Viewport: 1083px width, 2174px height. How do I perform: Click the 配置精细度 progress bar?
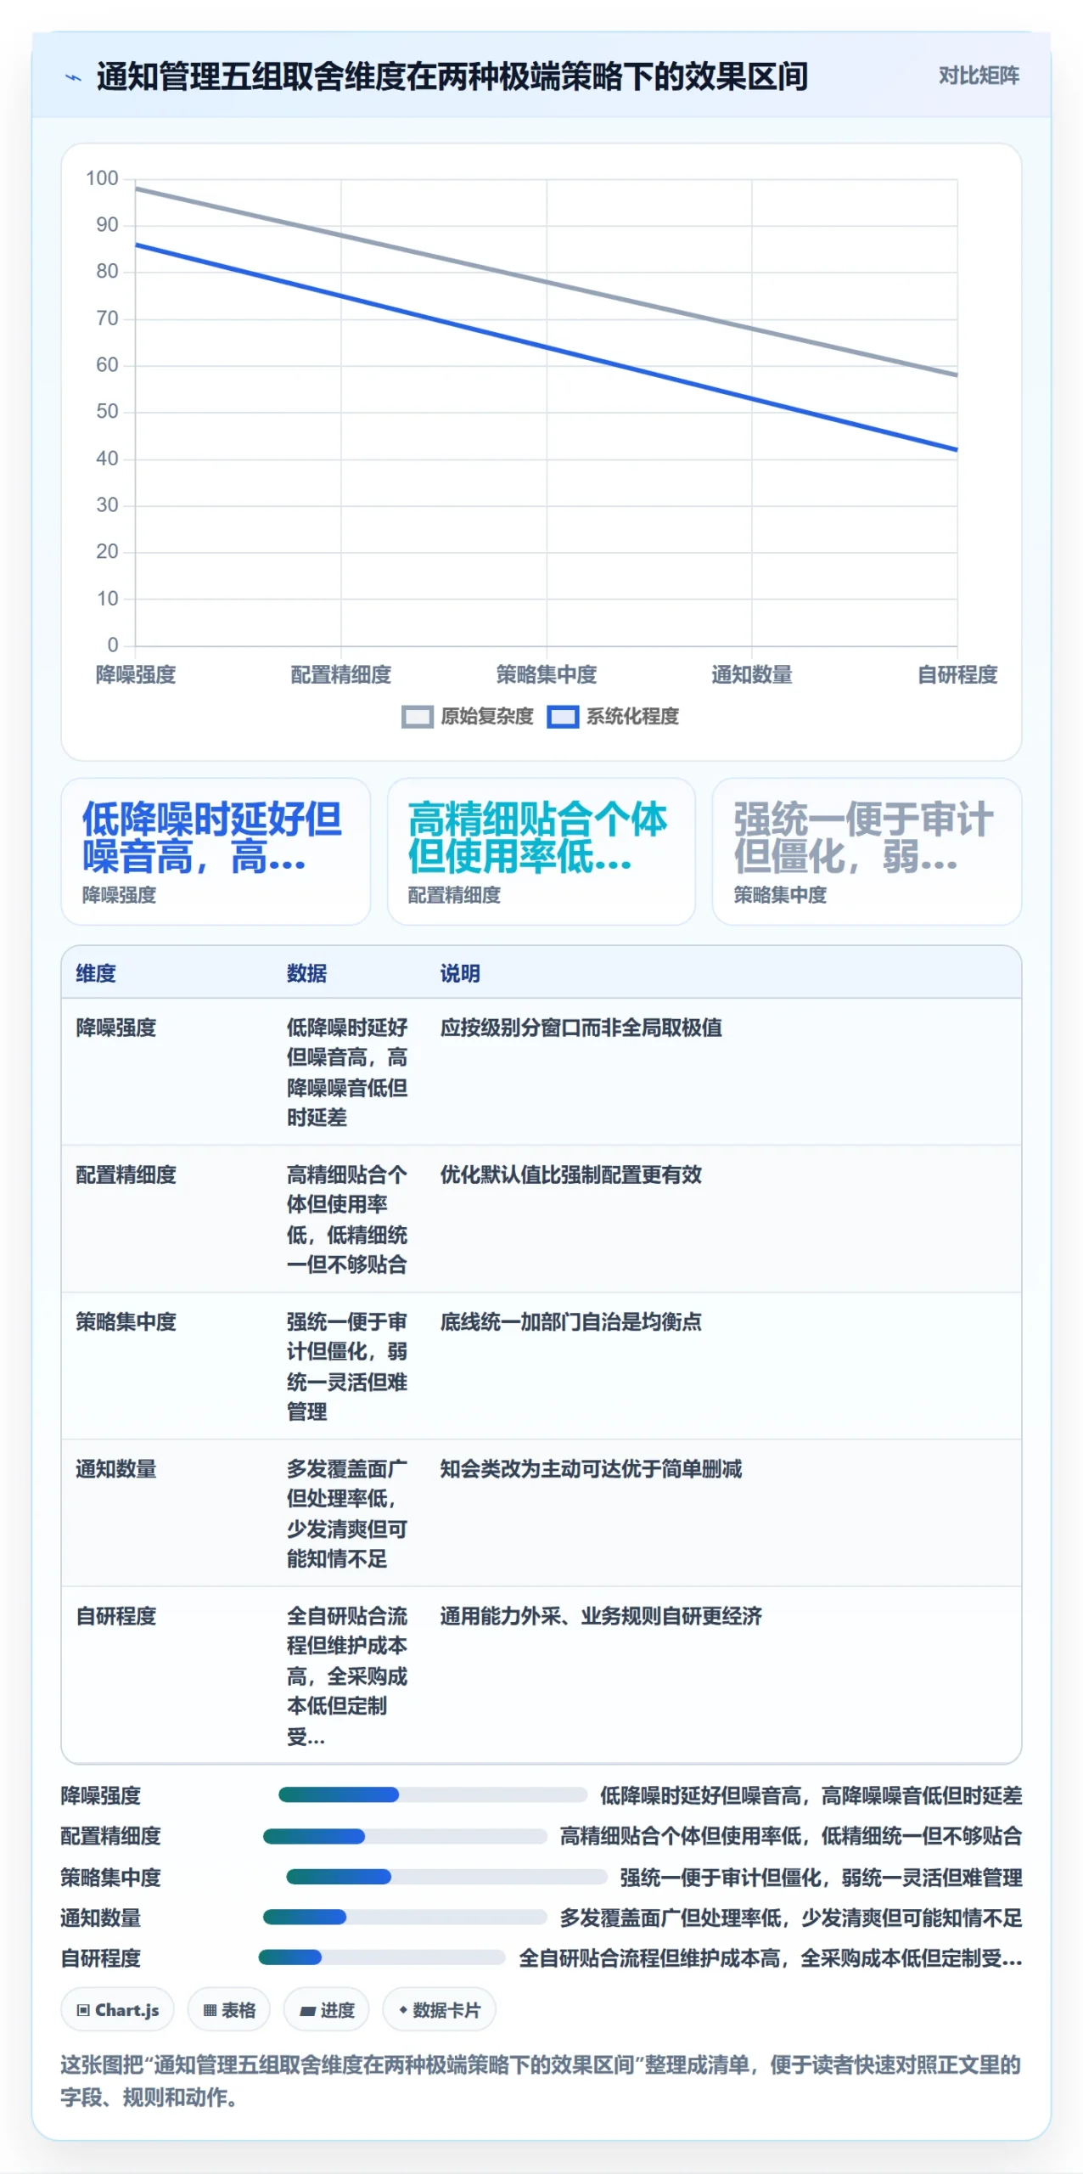coord(405,1836)
